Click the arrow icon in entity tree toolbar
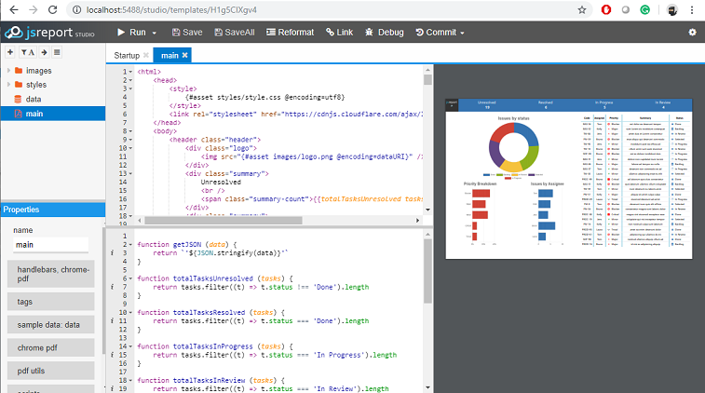 point(43,53)
